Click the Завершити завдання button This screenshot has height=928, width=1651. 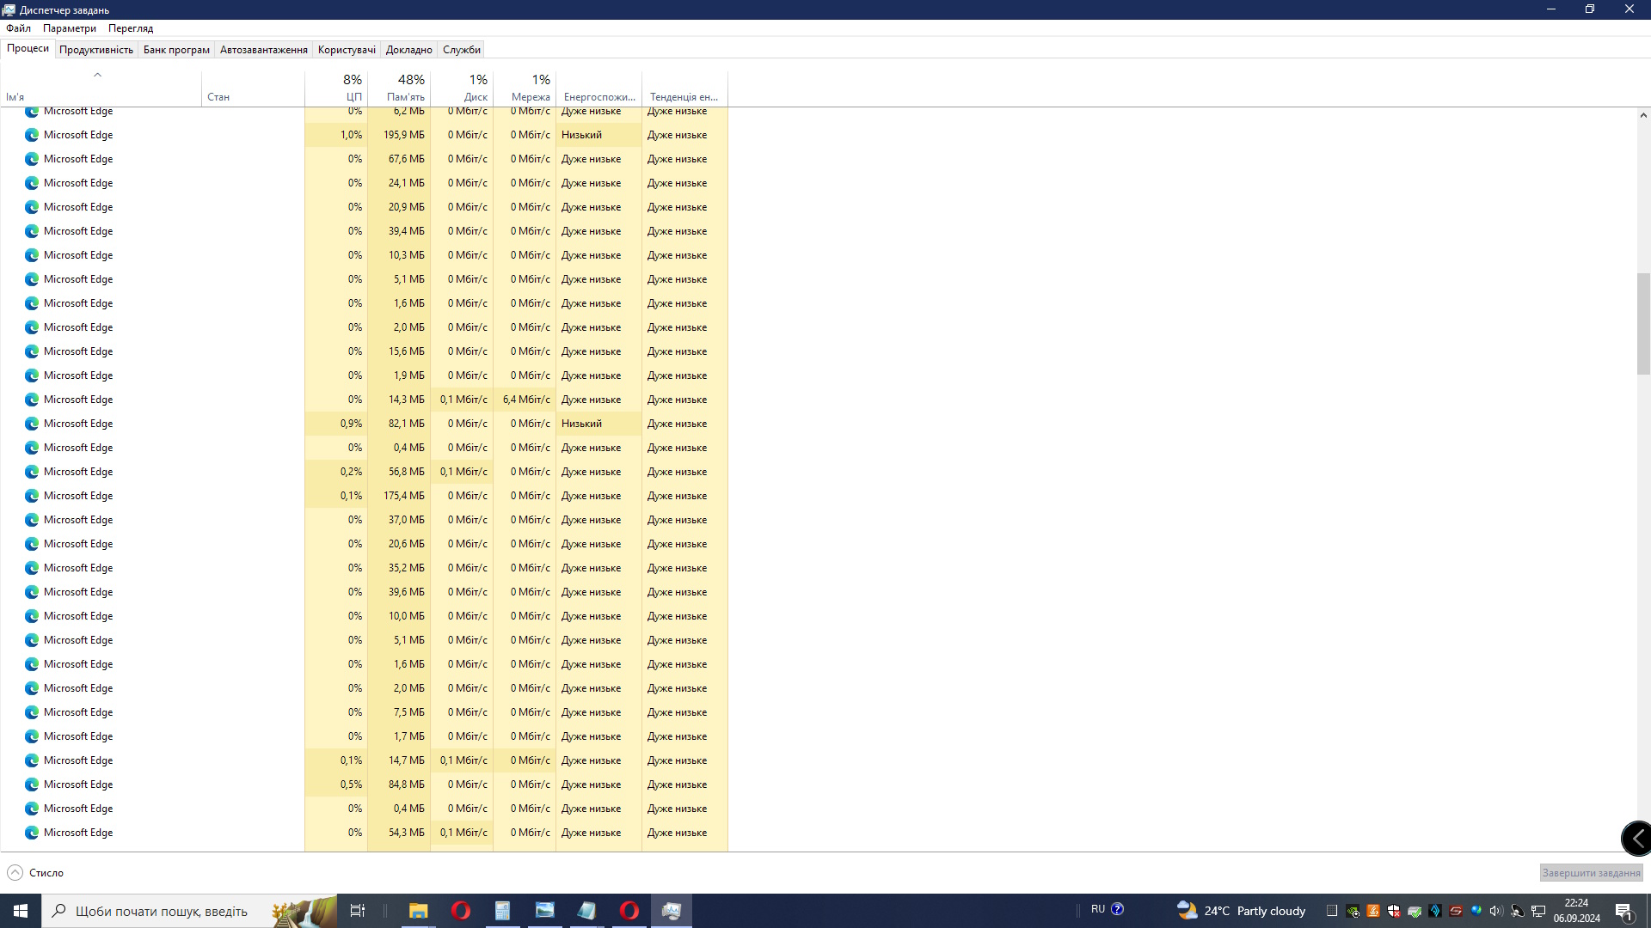click(x=1591, y=872)
